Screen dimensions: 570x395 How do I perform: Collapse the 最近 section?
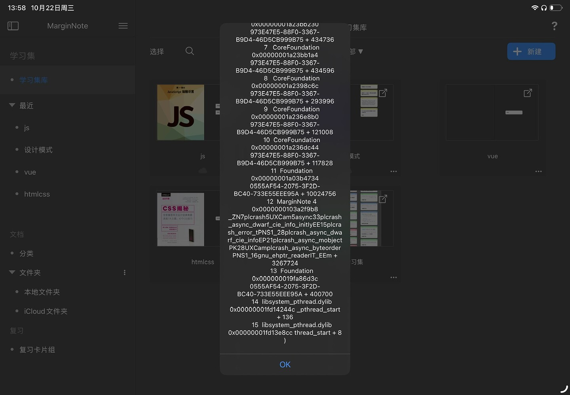(12, 105)
